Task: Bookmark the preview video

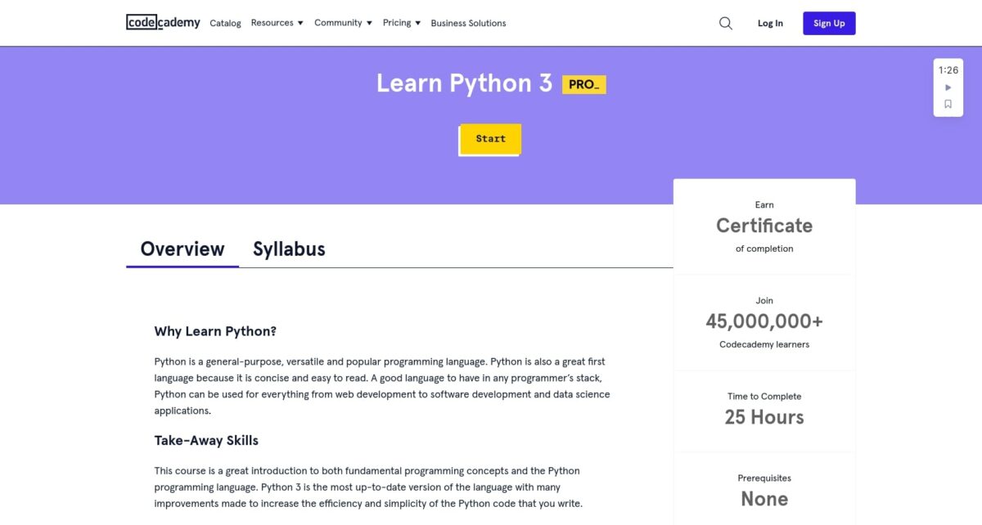Action: (x=948, y=104)
